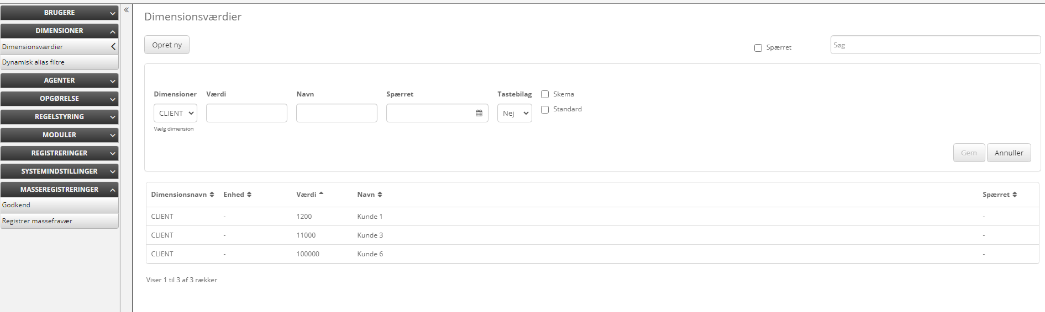Screen dimensions: 1045x312
Task: Open the Tastebilag Nej dropdown
Action: [x=514, y=113]
